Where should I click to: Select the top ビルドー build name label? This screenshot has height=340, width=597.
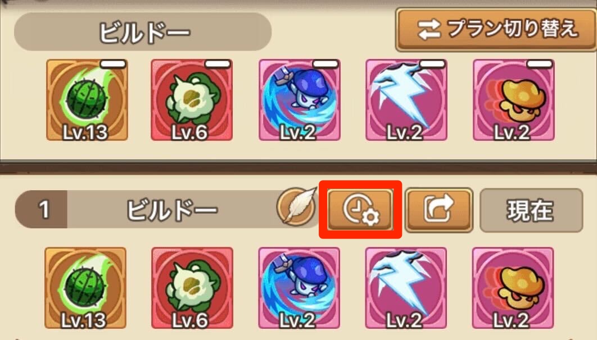click(143, 32)
